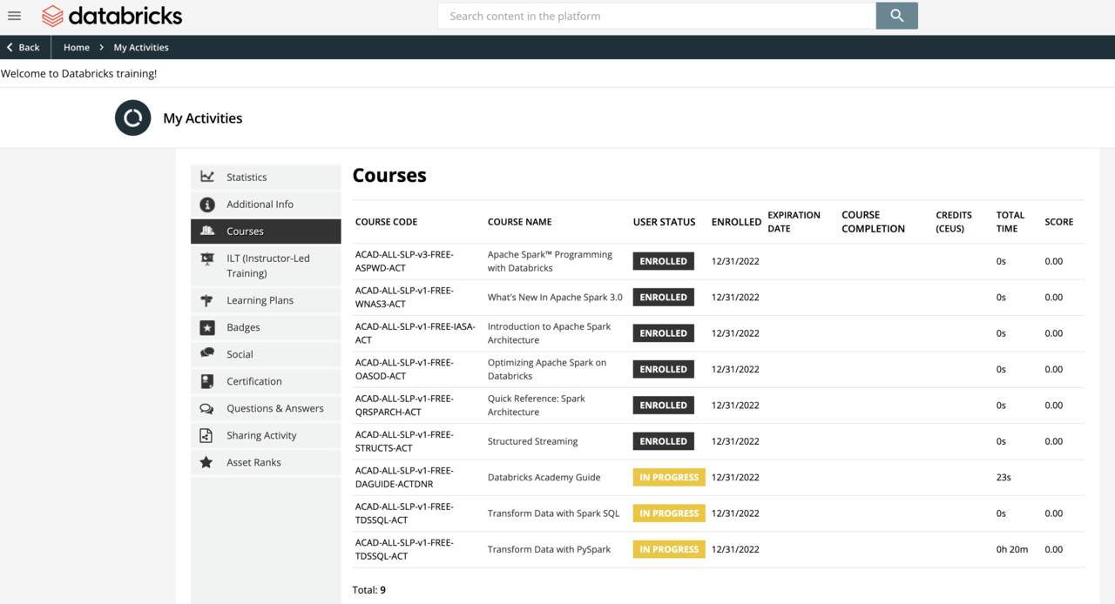
Task: Click the Sharing Activity share icon
Action: click(x=207, y=434)
